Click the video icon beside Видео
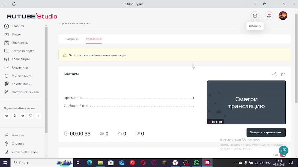 [x=7, y=34]
